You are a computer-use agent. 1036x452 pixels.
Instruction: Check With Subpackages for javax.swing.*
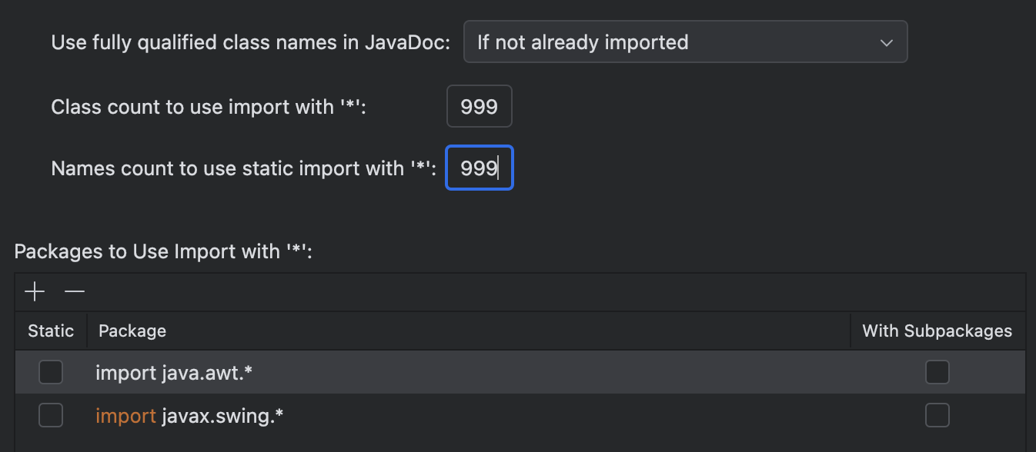tap(937, 415)
